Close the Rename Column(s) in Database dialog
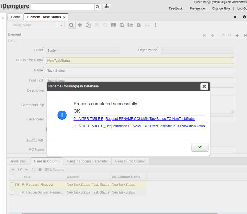This screenshot has height=214, width=247. pos(204,86)
